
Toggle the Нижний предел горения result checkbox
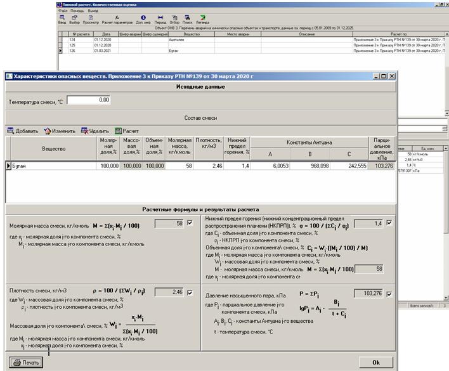tap(389, 223)
